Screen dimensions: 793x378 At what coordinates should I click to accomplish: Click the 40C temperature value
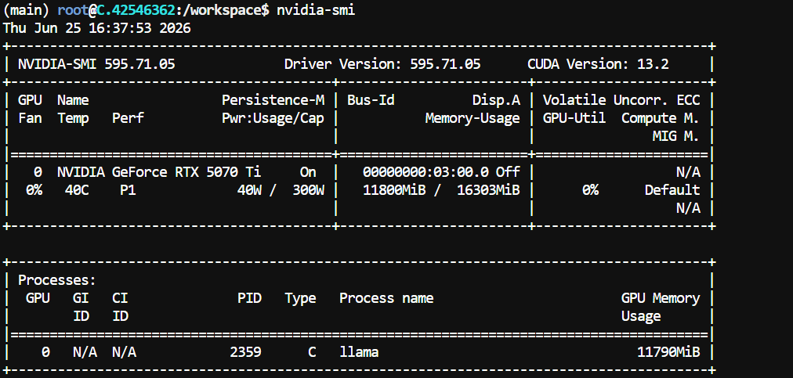[x=77, y=190]
